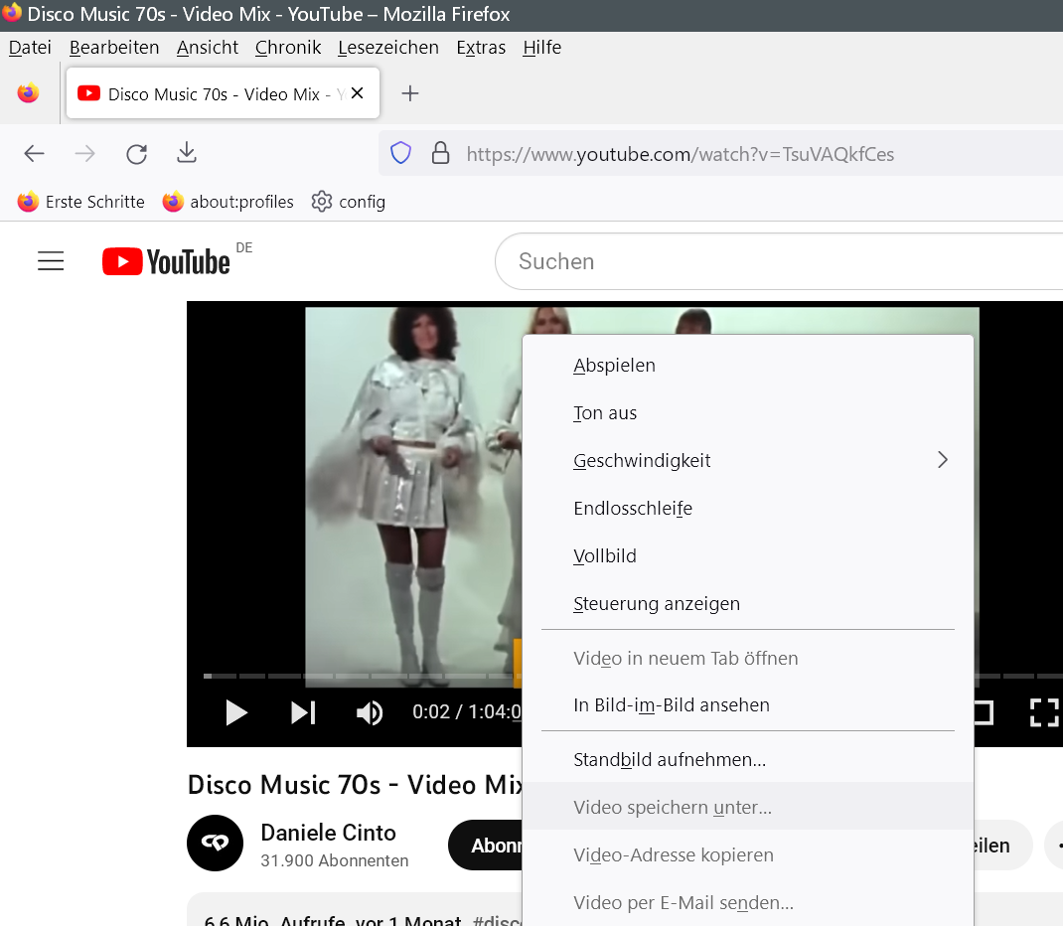1063x926 pixels.
Task: Open the Firefox downloads panel
Action: click(x=187, y=153)
